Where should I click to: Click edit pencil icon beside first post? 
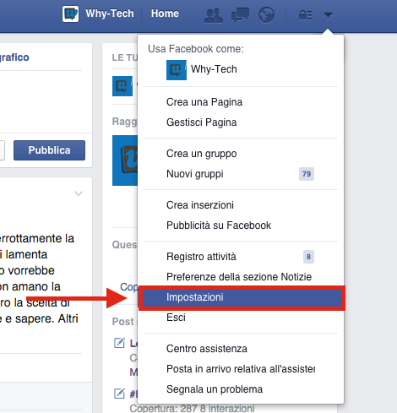click(119, 343)
